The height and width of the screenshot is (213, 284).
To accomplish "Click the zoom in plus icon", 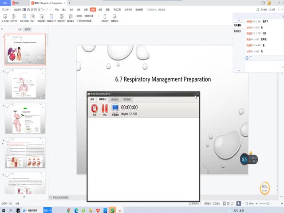I will [x=282, y=204].
